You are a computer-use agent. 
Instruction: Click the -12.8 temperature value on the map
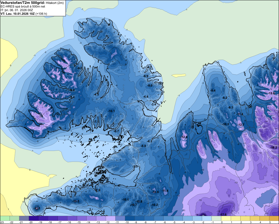click(184, 137)
